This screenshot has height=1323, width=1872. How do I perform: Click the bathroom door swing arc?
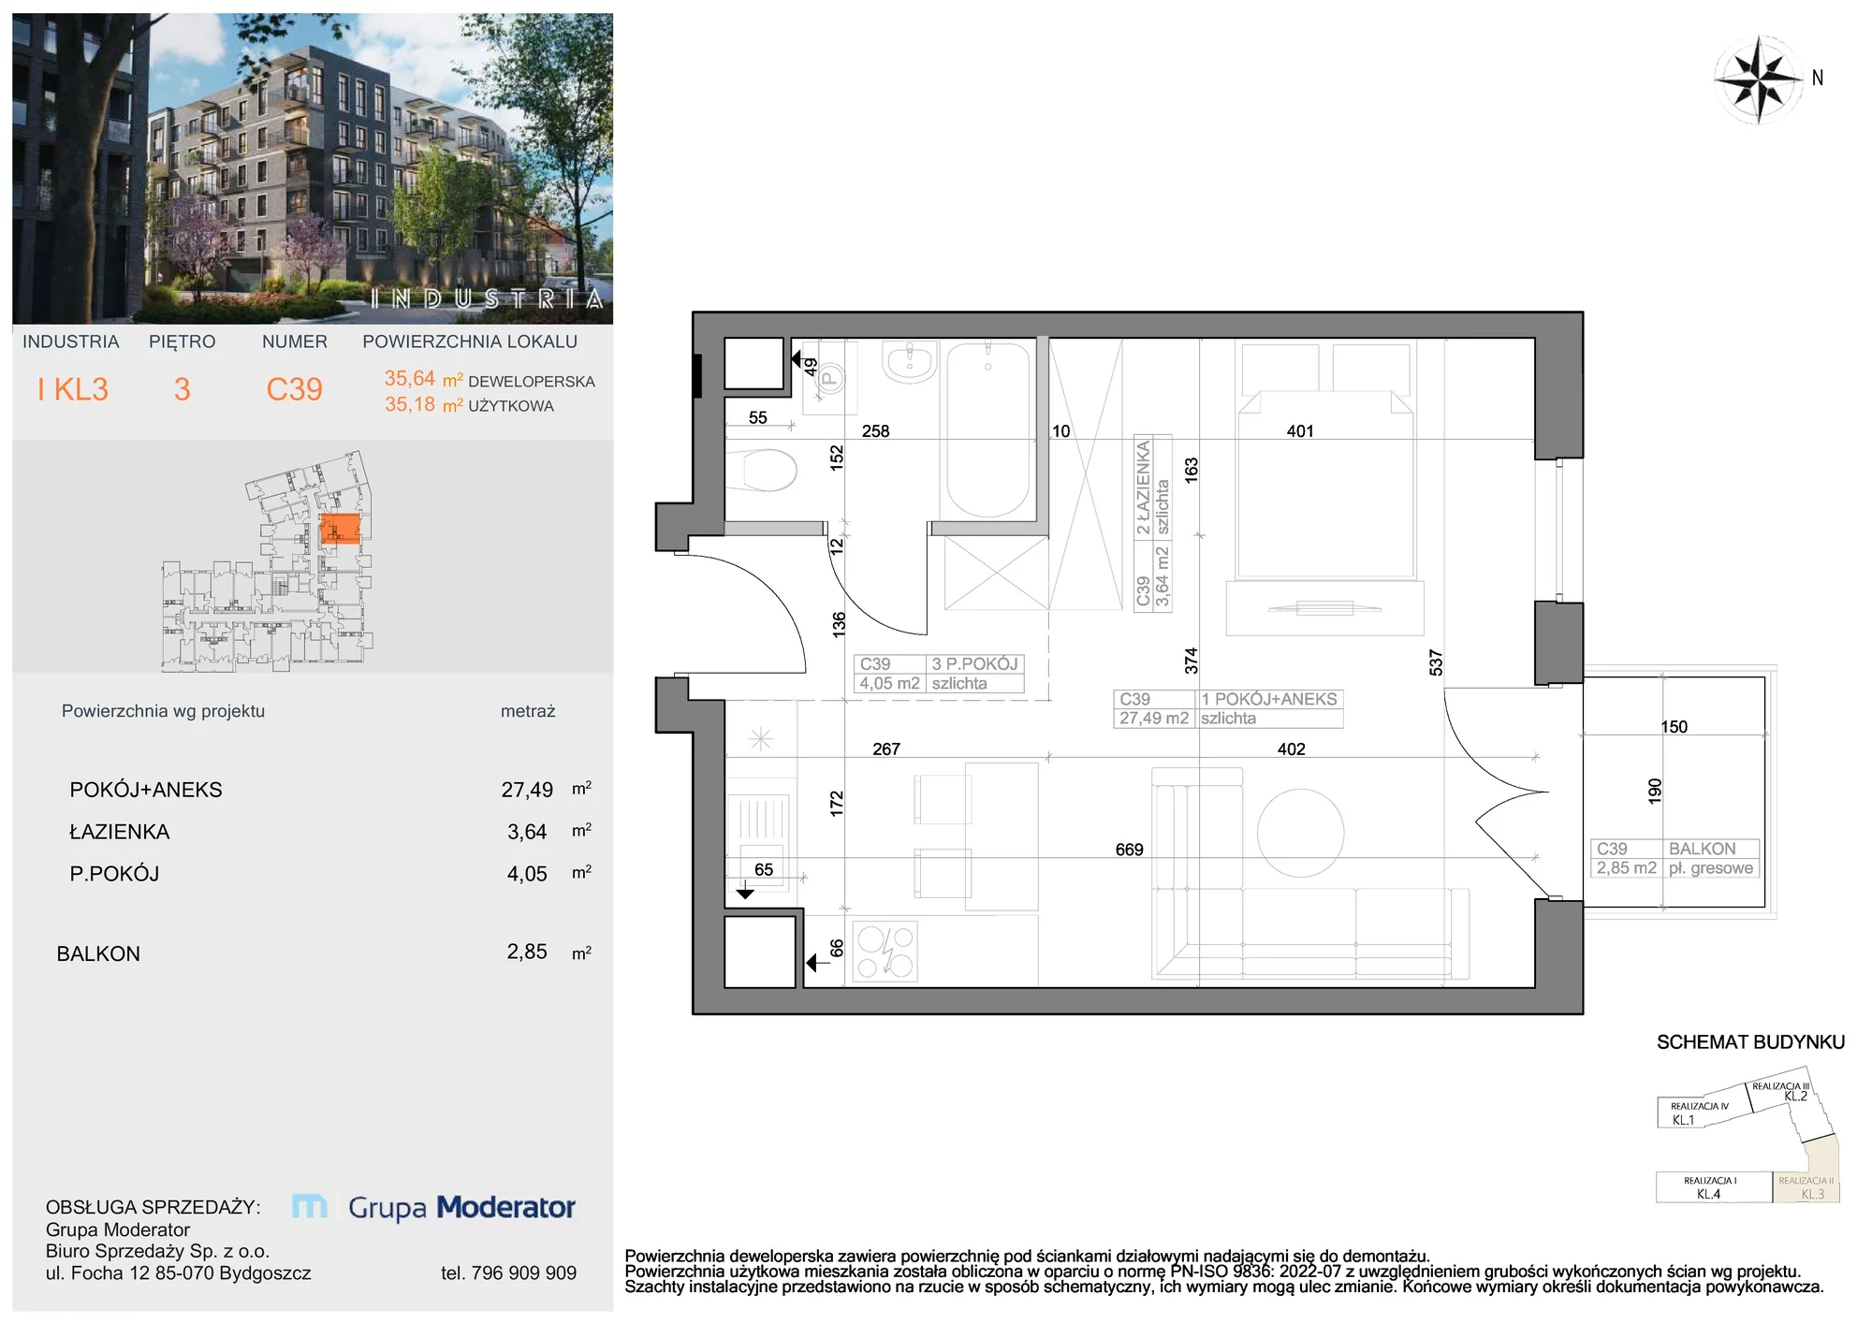[877, 586]
